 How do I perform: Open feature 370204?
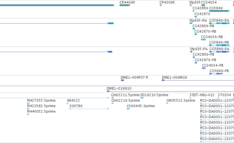(x=224, y=95)
